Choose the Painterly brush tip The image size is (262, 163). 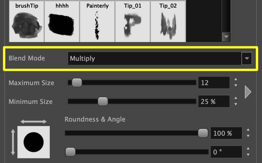coord(97,21)
